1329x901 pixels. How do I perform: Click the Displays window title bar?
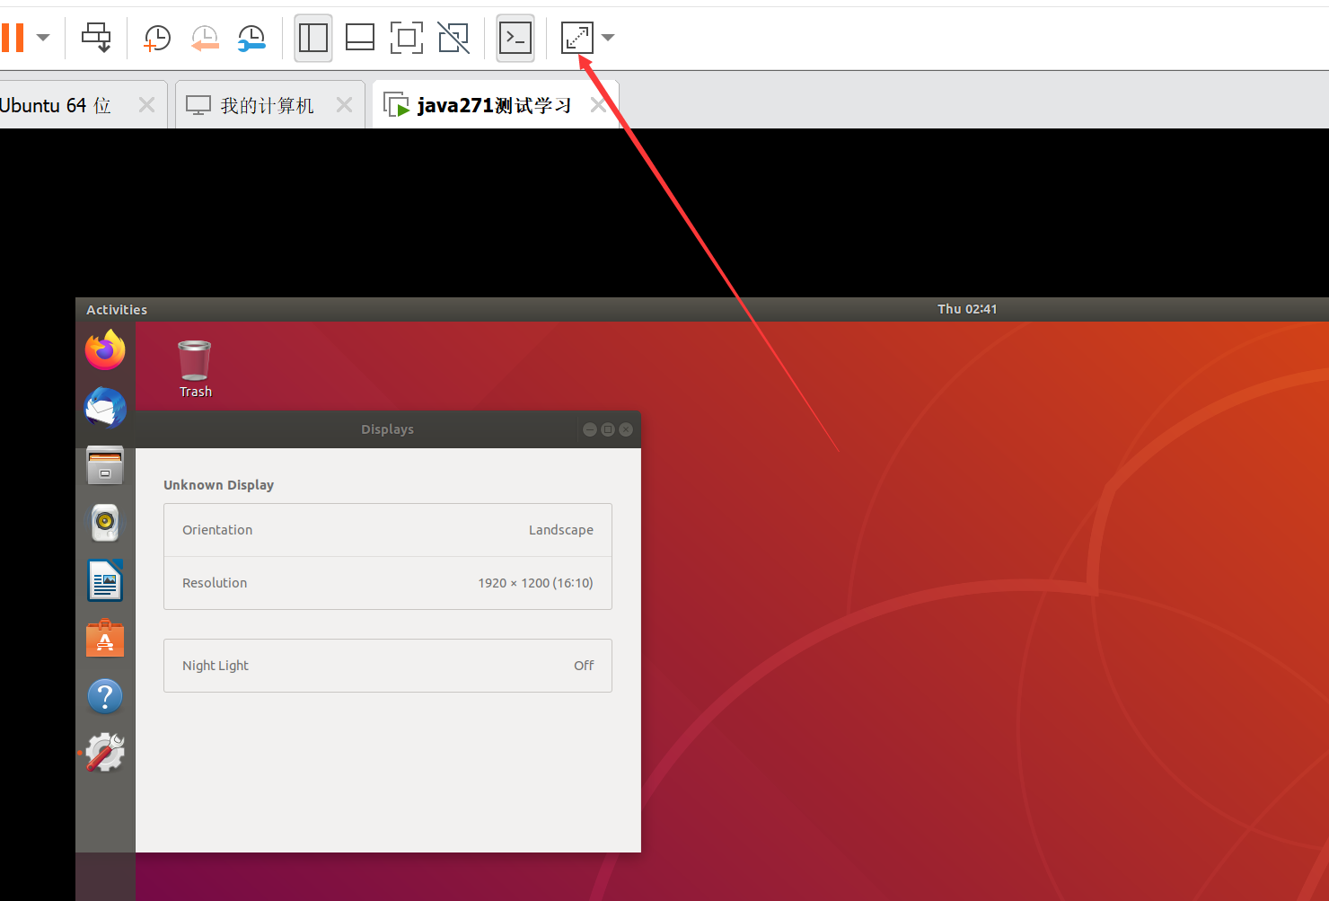[388, 429]
